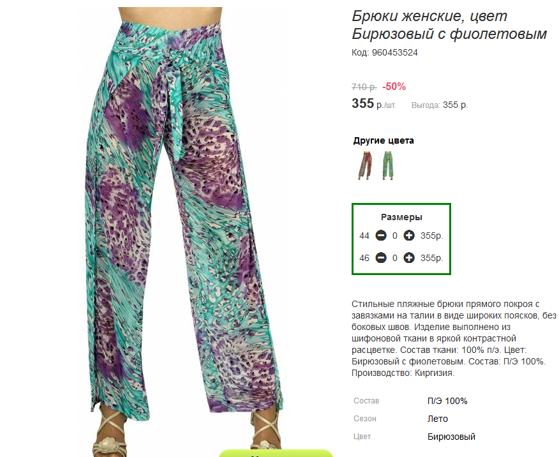This screenshot has width=559, height=457.
Task: Click the crossed-out old price 710 р.
Action: pos(364,87)
